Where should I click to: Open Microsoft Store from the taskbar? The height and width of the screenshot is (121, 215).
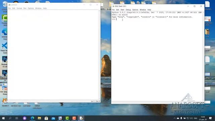[46, 118]
